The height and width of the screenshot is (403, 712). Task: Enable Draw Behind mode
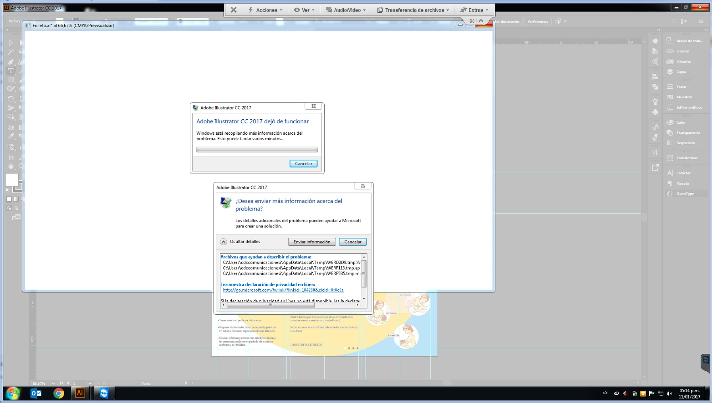click(x=16, y=208)
